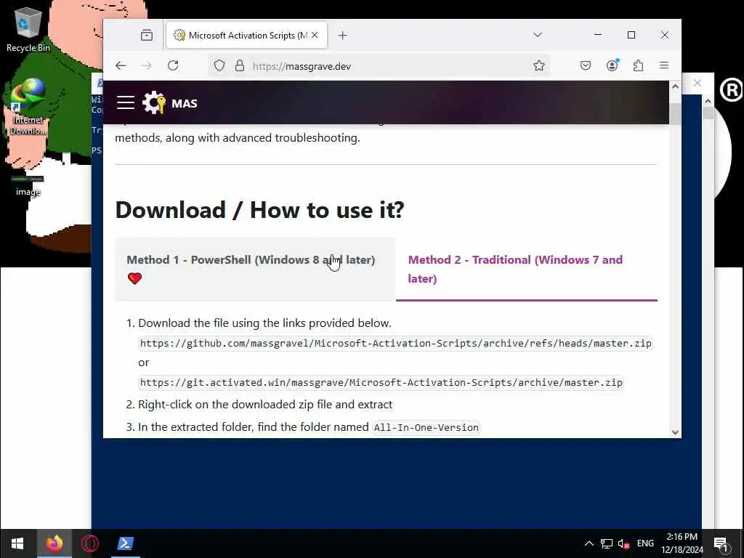Select the Microsoft Activation Scripts browser tab
Screen dimensions: 744x558
point(246,35)
